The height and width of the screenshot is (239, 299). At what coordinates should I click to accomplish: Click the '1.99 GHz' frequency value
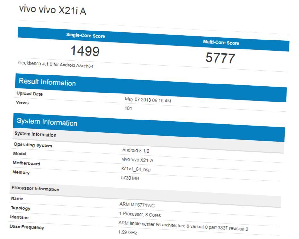click(128, 232)
